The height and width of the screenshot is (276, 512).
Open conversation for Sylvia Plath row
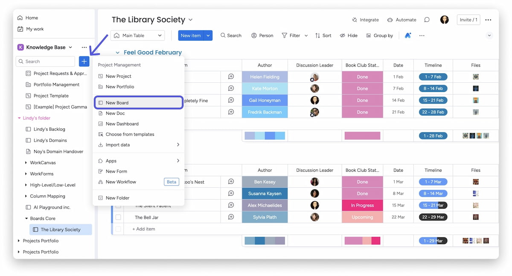(x=231, y=217)
